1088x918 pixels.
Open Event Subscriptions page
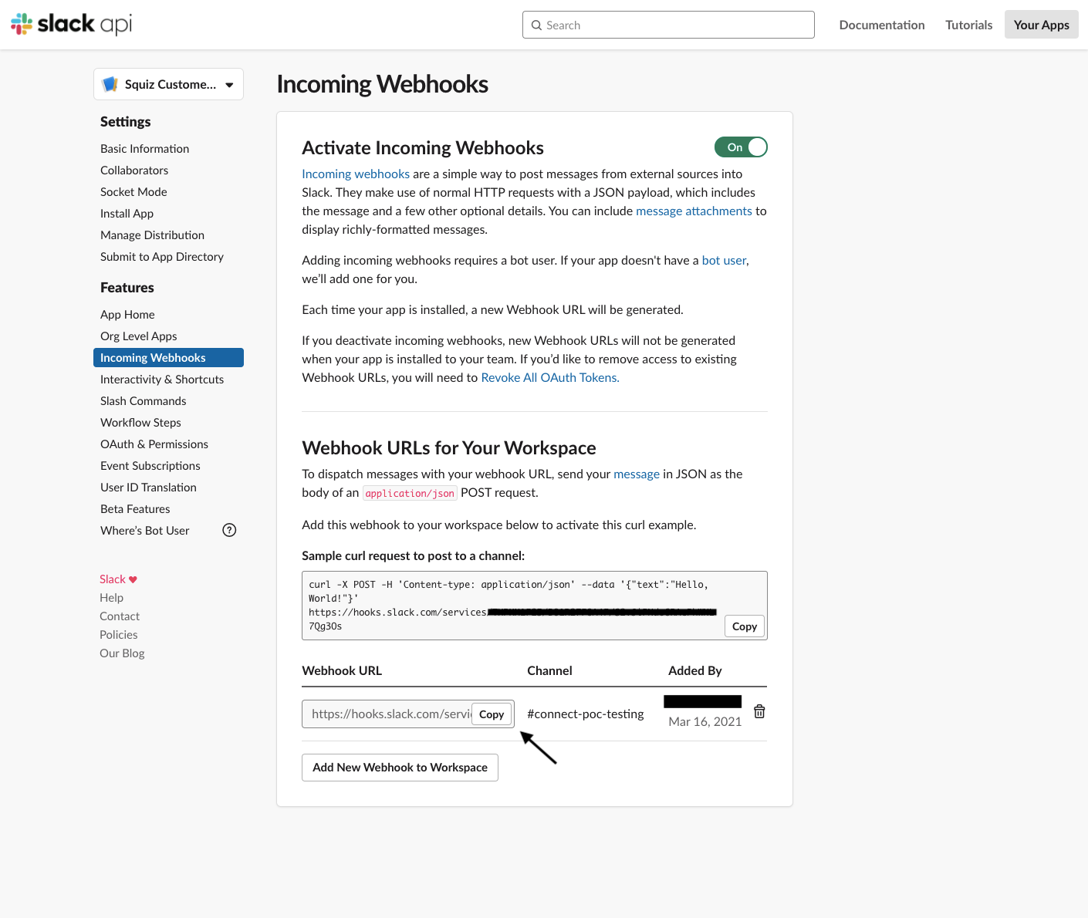(x=150, y=466)
